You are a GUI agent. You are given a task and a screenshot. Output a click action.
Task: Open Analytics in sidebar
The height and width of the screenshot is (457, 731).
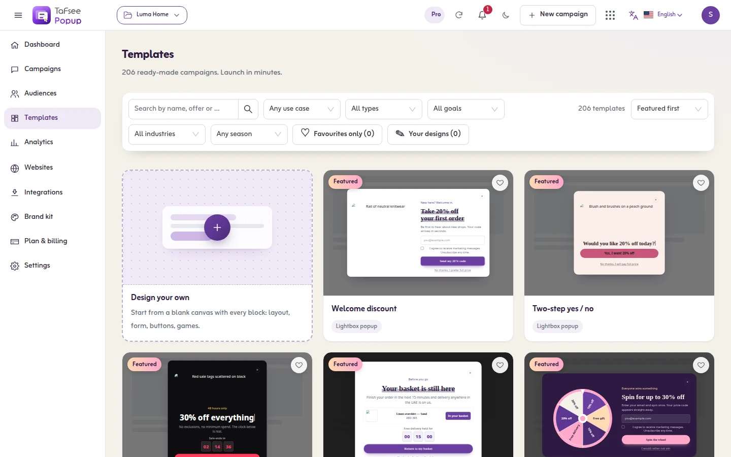click(52, 142)
